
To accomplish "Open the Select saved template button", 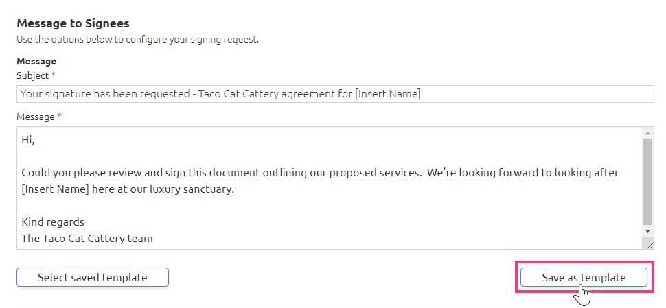I will 93,277.
